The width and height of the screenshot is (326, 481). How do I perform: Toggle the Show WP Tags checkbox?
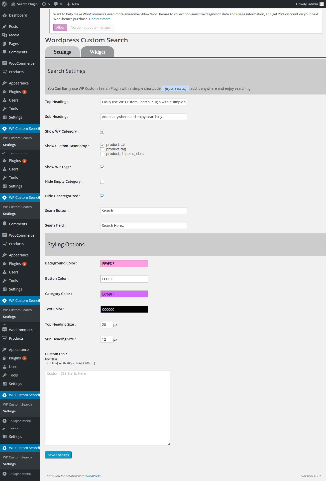(102, 167)
